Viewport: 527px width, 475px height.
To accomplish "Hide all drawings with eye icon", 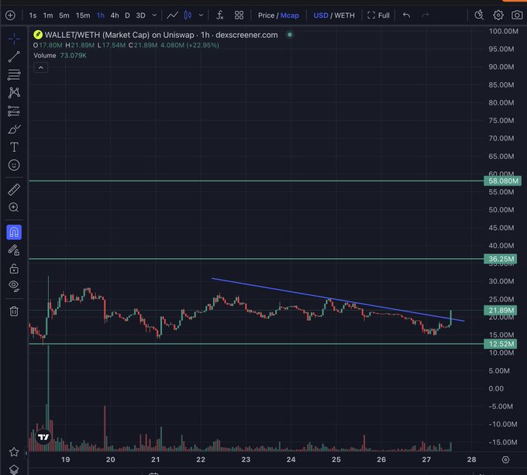I will tap(14, 286).
